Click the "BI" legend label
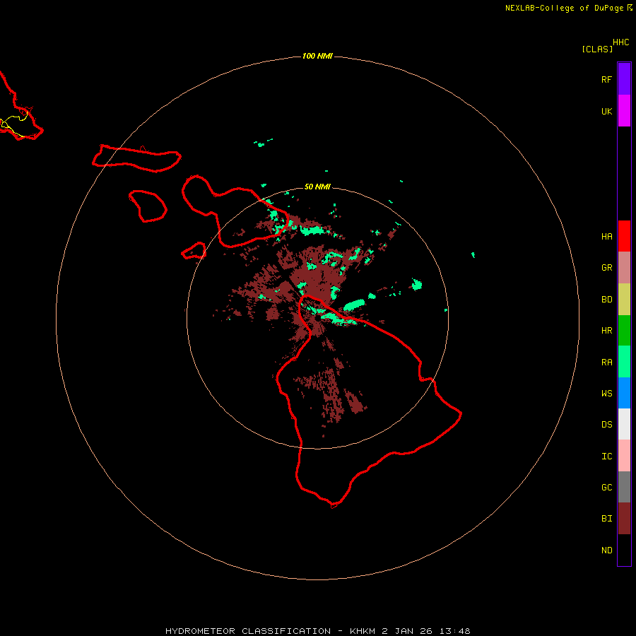Screen dimensions: 636x636 [x=606, y=519]
